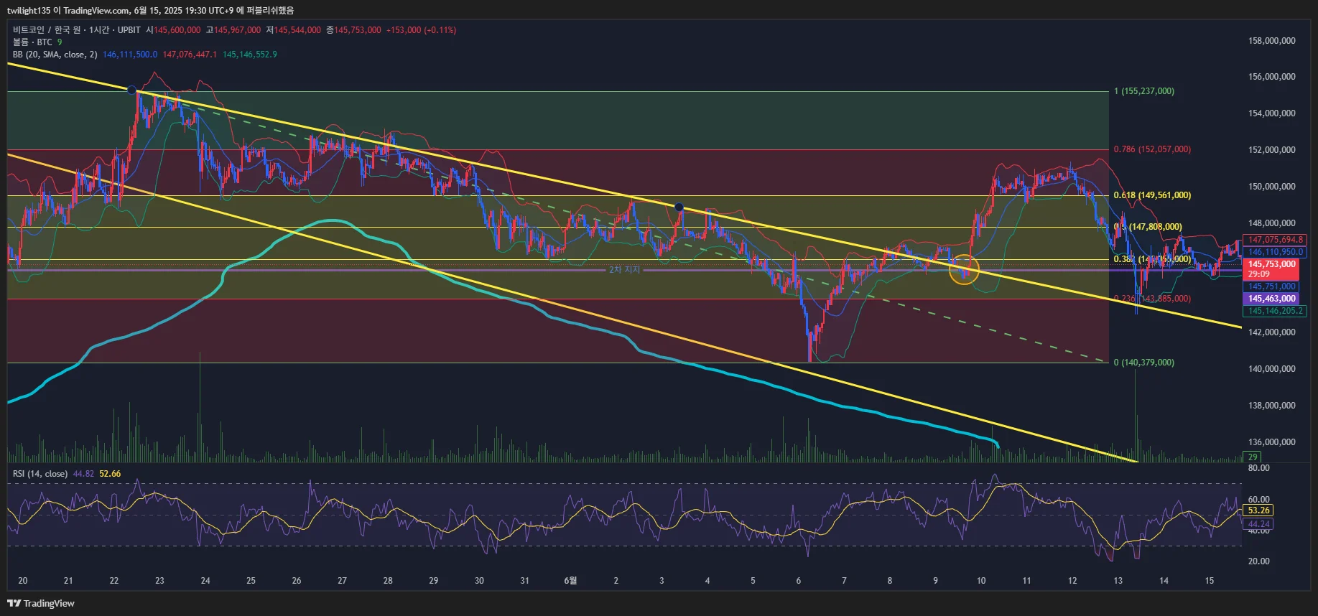Click the blue 145,751,000 price tag
1318x616 pixels.
(1271, 286)
